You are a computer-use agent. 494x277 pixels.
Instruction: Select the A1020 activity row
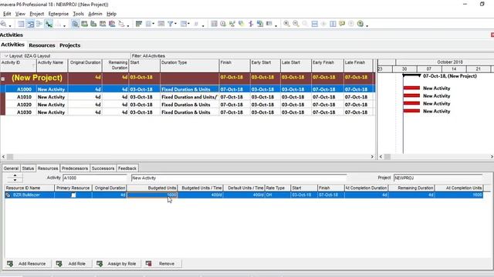[x=188, y=105]
